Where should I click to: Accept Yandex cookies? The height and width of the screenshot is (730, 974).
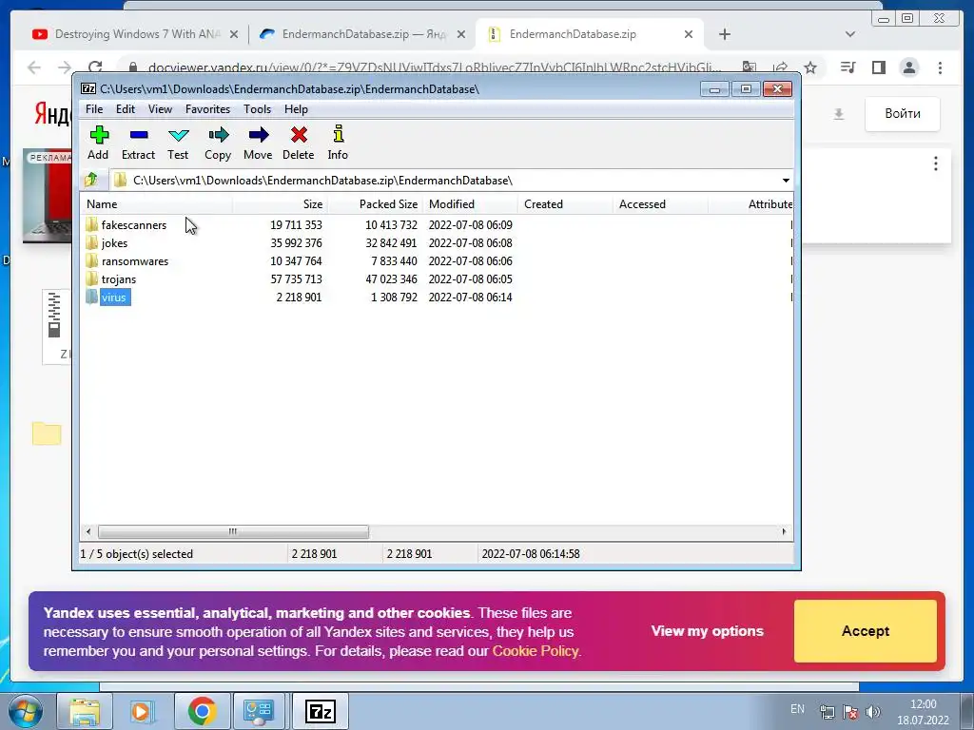pyautogui.click(x=866, y=631)
